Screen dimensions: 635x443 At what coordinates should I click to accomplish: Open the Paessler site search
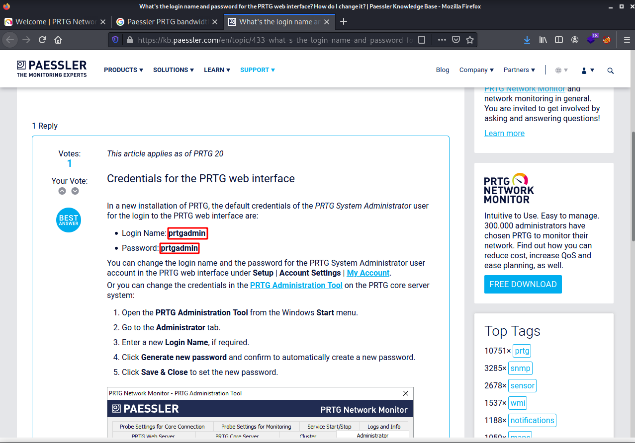[611, 71]
